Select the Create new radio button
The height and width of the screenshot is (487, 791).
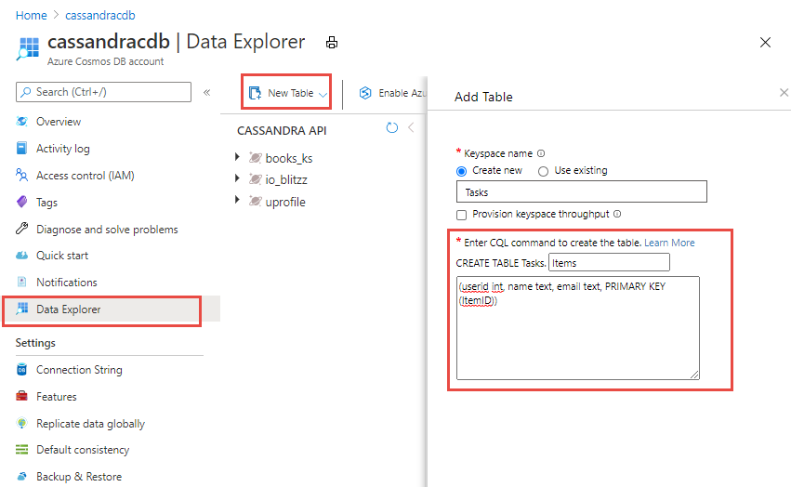coord(462,171)
